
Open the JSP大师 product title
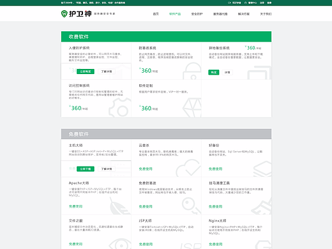(146, 221)
